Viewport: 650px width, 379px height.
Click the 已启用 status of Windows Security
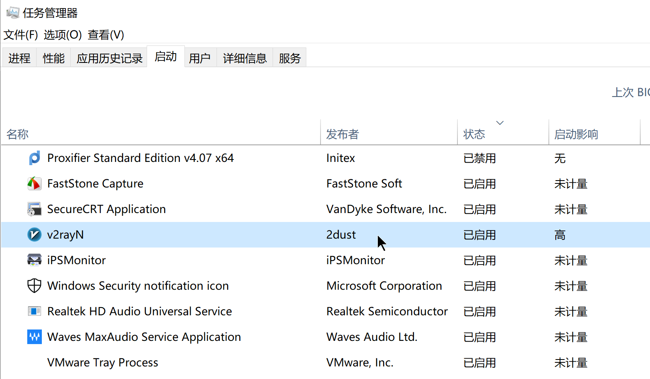pos(480,286)
